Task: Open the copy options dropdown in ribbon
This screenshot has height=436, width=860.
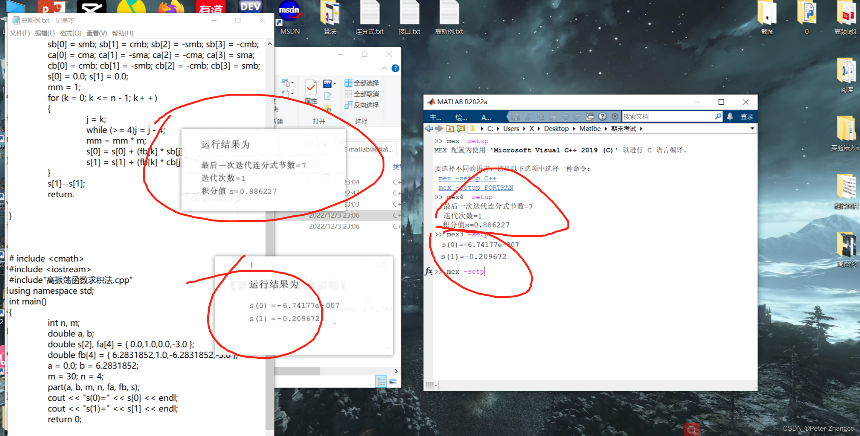Action: coord(293,82)
